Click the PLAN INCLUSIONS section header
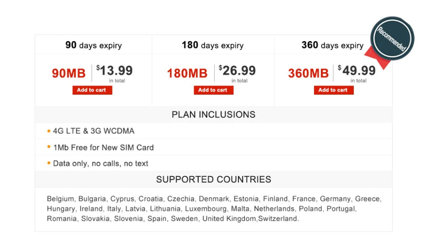The image size is (422, 235). coord(214,114)
